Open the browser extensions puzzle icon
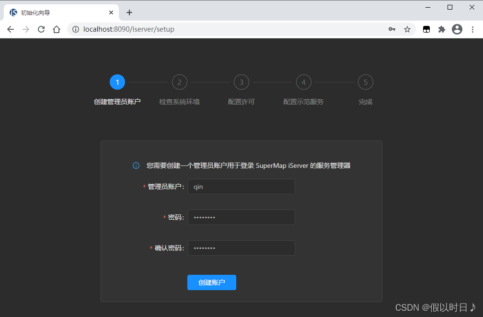This screenshot has height=317, width=483. pyautogui.click(x=441, y=29)
